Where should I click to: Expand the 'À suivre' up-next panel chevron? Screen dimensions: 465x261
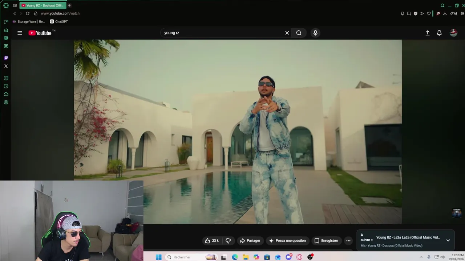pyautogui.click(x=448, y=240)
